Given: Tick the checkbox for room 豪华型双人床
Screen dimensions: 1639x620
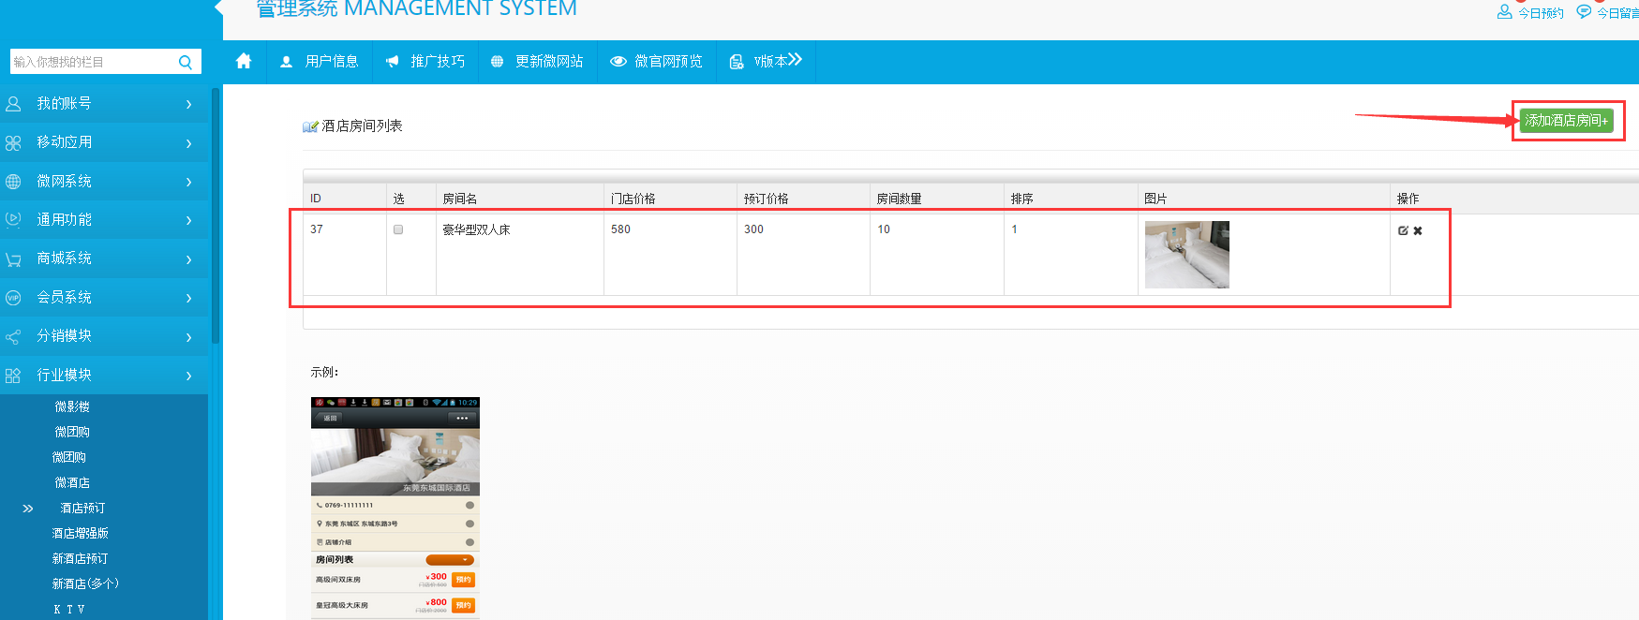Looking at the screenshot, I should [x=398, y=229].
